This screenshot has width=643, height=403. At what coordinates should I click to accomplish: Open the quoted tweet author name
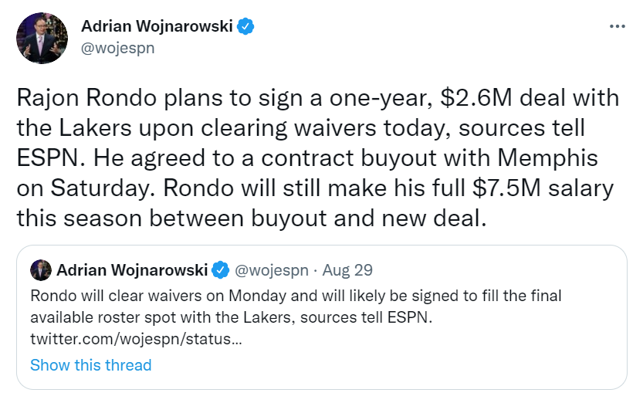[132, 270]
